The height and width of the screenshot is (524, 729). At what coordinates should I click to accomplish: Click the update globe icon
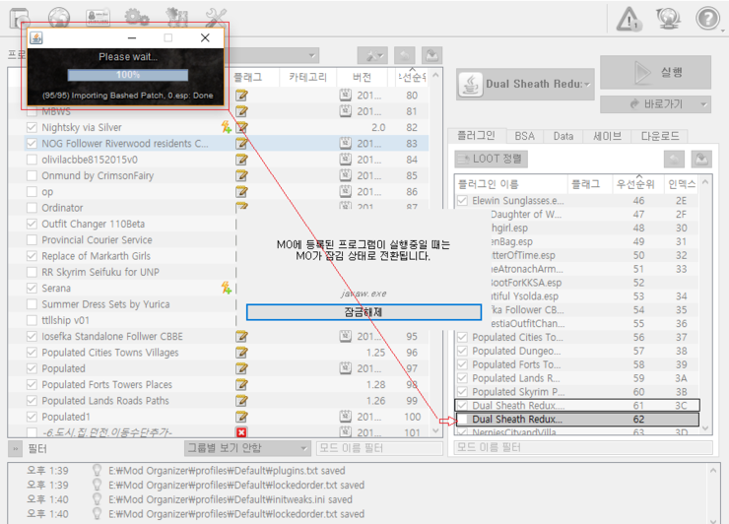[669, 19]
